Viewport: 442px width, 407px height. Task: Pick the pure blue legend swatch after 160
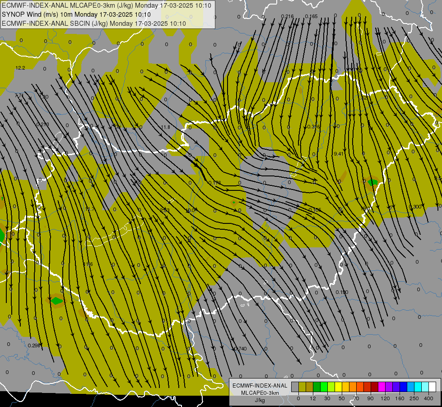click(x=404, y=387)
